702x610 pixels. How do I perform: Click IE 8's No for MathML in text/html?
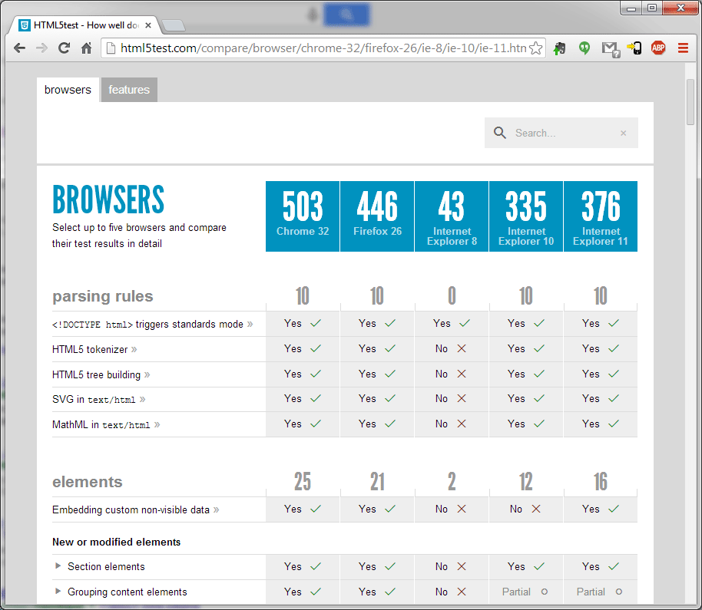point(452,424)
